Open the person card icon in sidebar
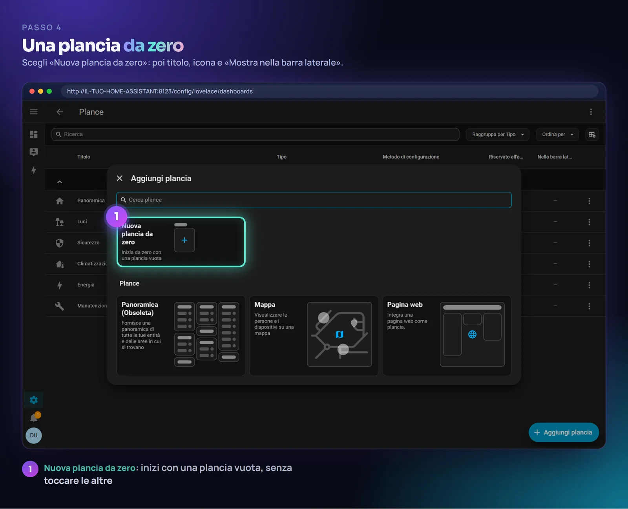Screen dimensions: 628x509 (34, 152)
